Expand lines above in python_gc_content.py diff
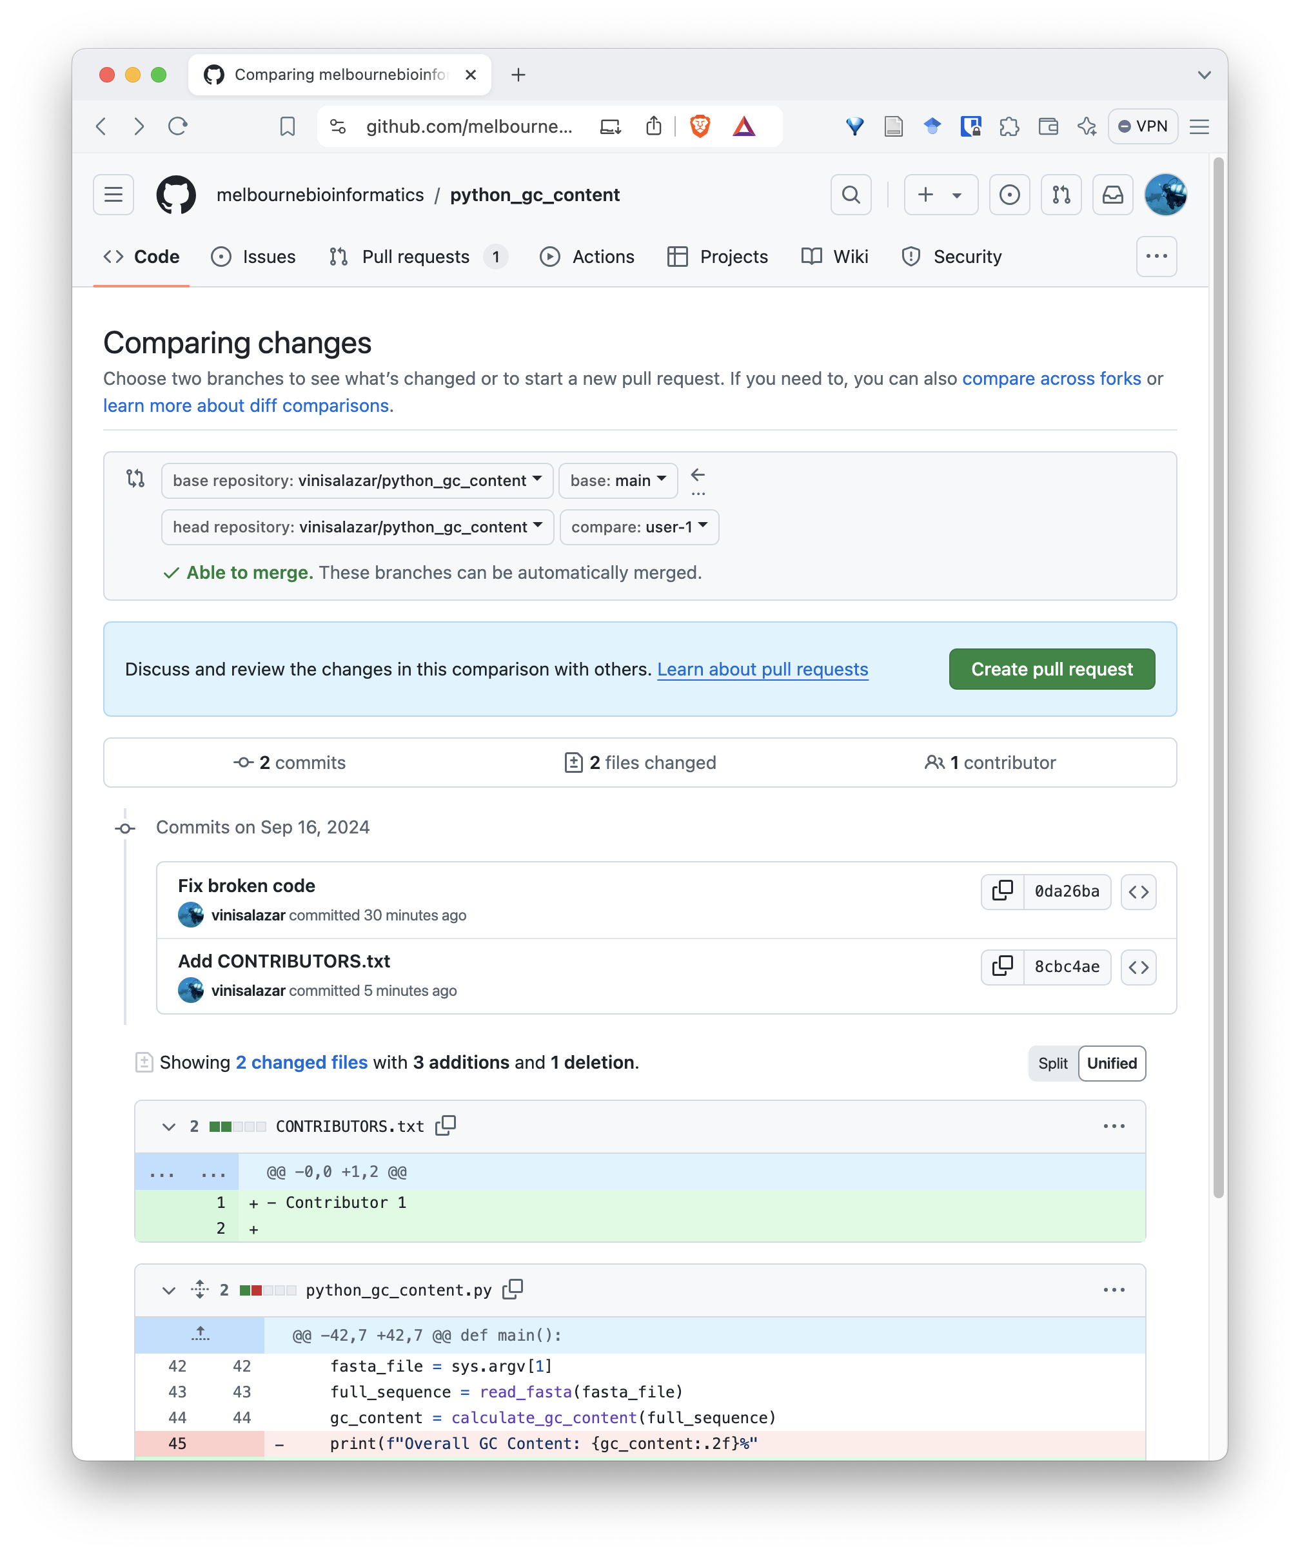 pos(200,1334)
